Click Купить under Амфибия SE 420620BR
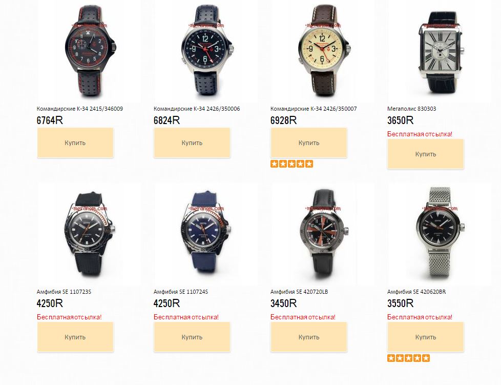Image resolution: width=501 pixels, height=385 pixels. (x=426, y=337)
